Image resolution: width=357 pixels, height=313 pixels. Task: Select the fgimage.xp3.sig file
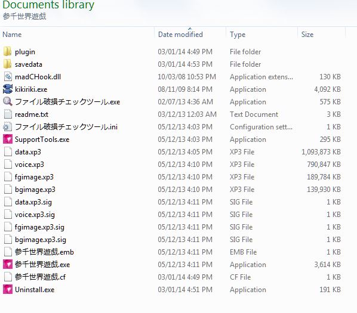point(39,227)
